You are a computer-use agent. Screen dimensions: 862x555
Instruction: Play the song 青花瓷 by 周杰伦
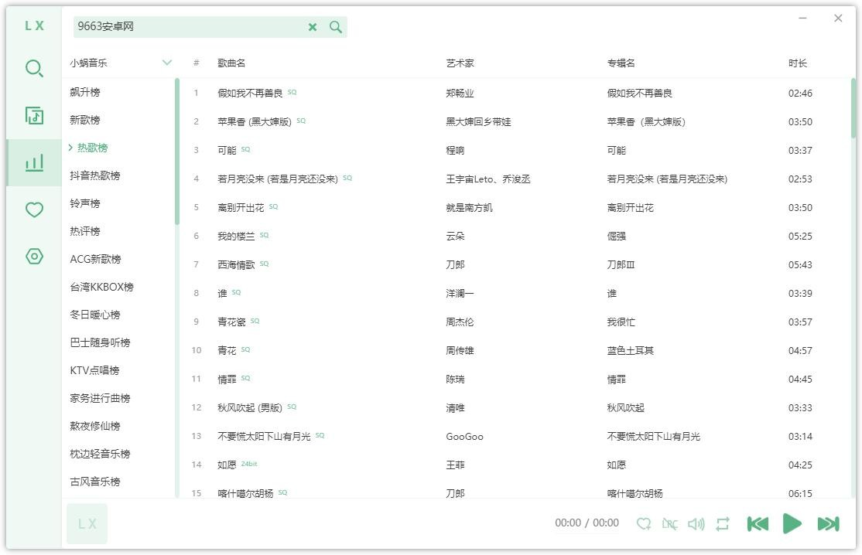234,322
